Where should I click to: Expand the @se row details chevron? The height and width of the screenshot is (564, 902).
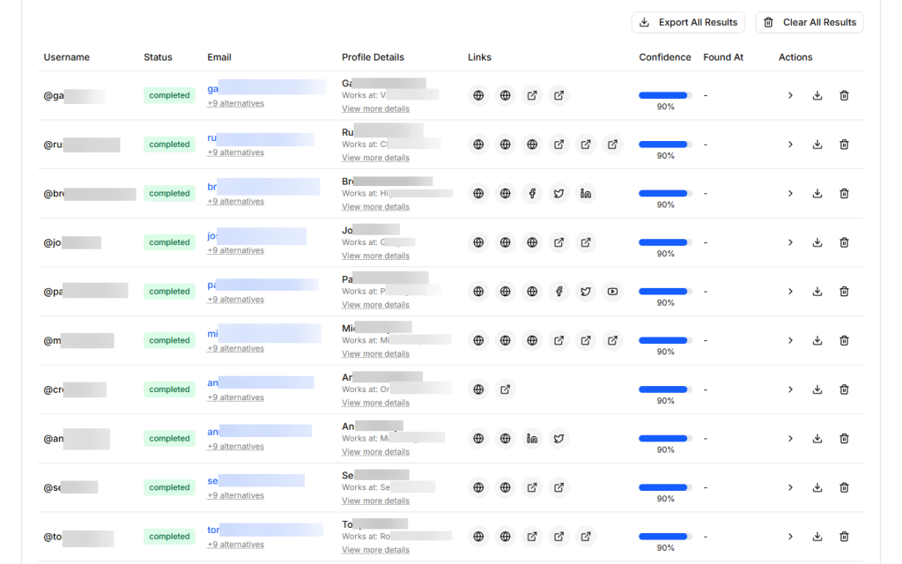tap(790, 487)
